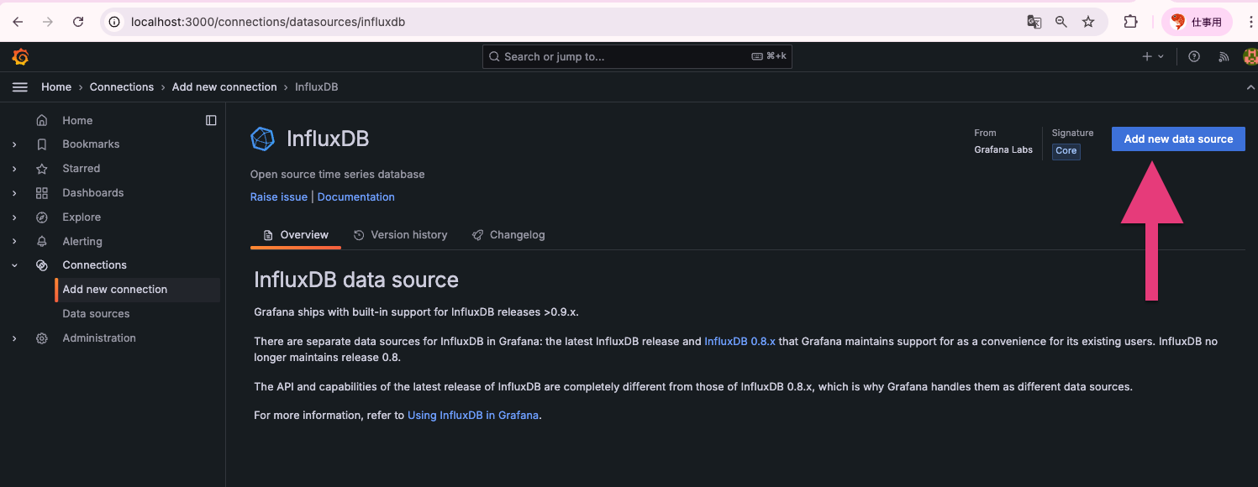Select Data sources in the sidebar

pos(96,314)
